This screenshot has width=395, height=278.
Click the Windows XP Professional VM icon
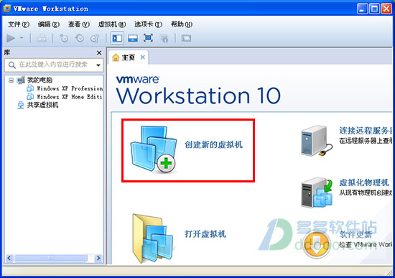(30, 88)
